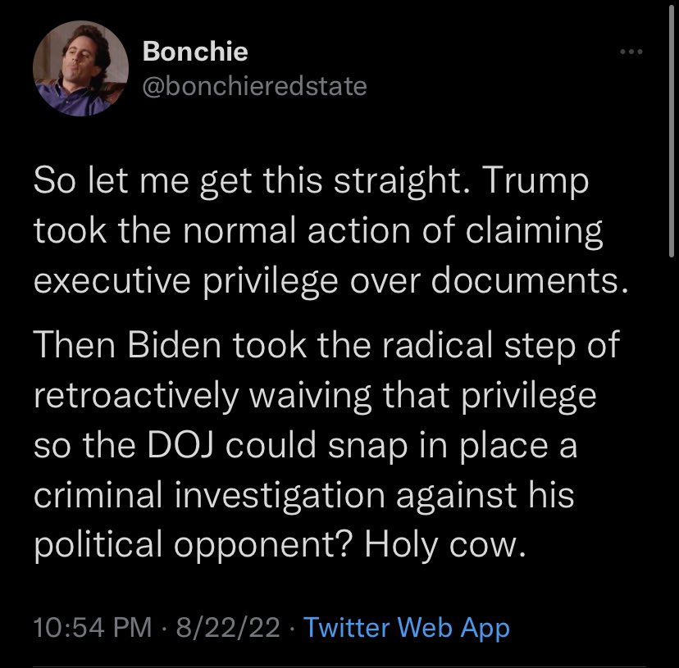Click the @bonchieredstate handle
This screenshot has width=679, height=668.
click(x=254, y=86)
